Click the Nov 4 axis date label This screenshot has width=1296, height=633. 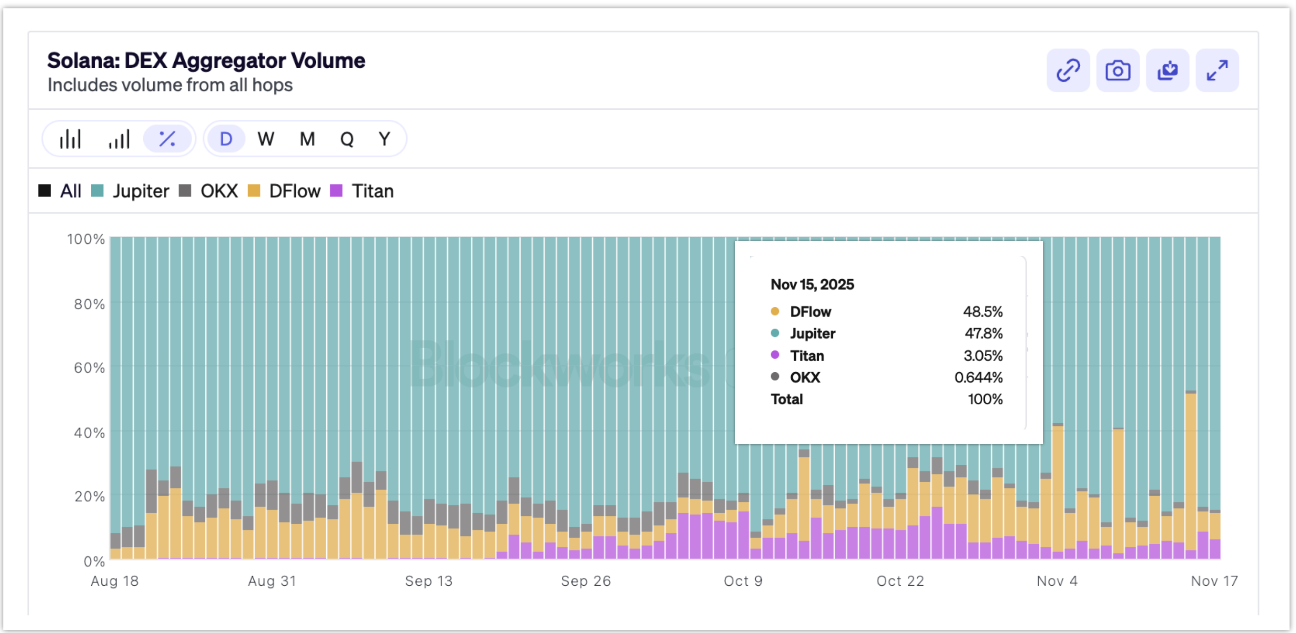coord(1057,581)
